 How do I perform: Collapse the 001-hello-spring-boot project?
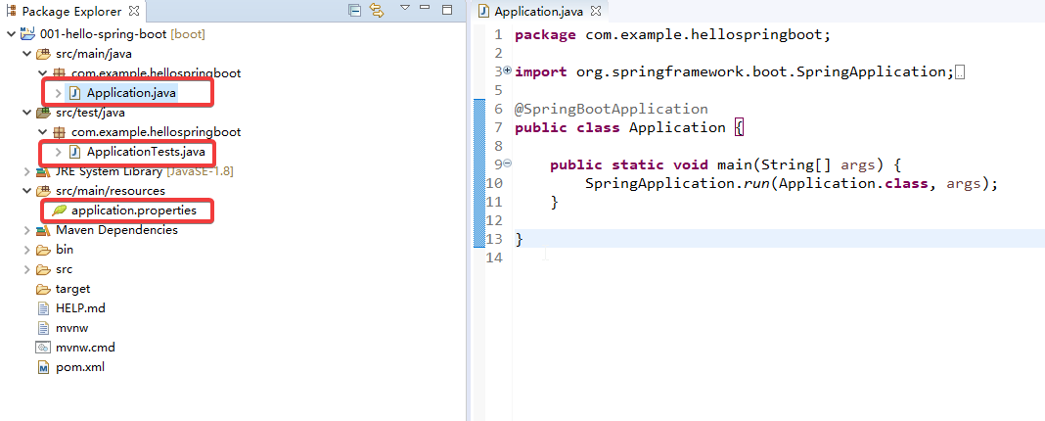[x=12, y=34]
